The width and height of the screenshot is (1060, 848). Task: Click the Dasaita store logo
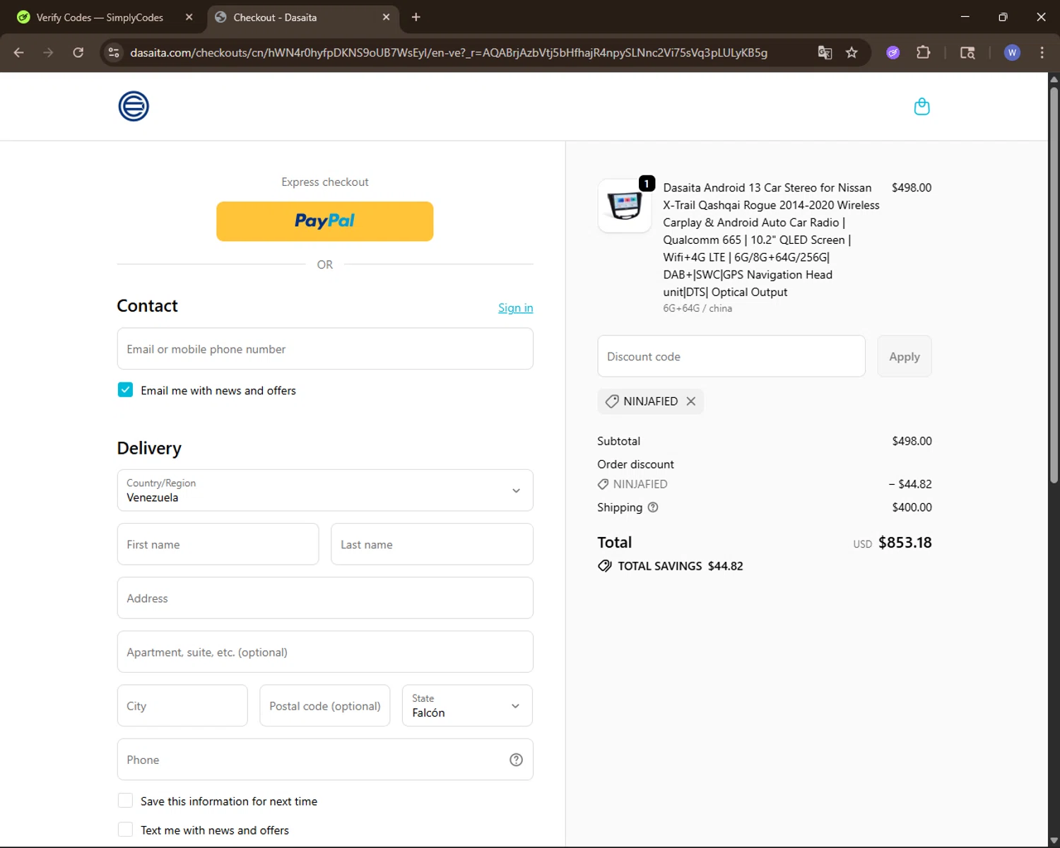coord(134,107)
